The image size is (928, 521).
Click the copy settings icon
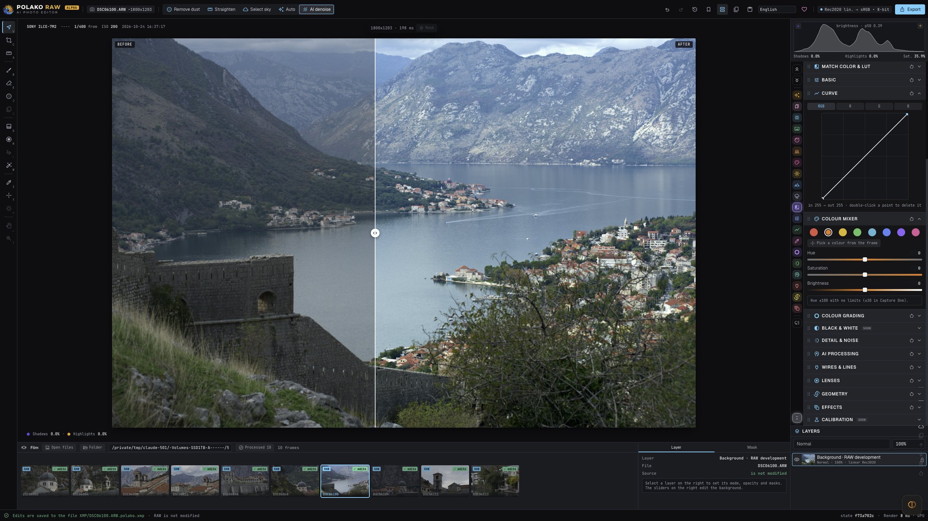736,9
